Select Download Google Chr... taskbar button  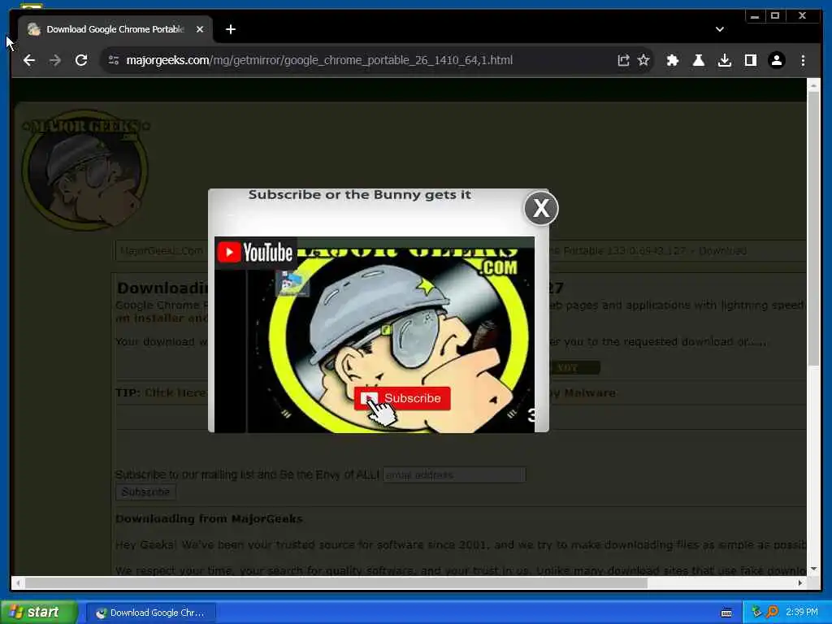coord(150,613)
